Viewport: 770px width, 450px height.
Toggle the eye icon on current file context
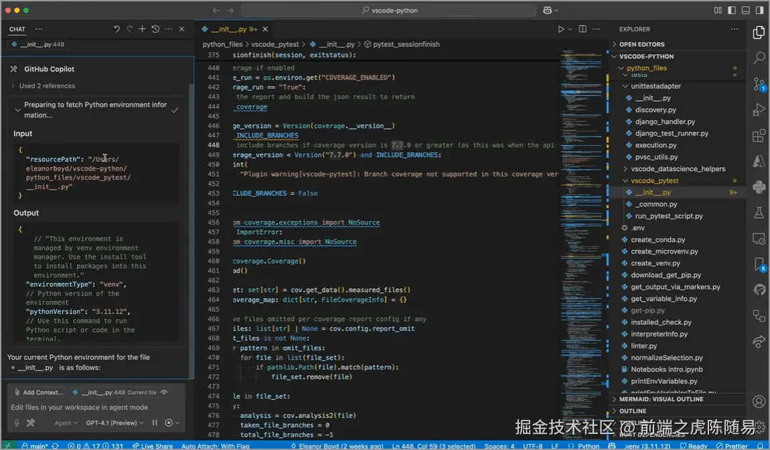point(164,392)
